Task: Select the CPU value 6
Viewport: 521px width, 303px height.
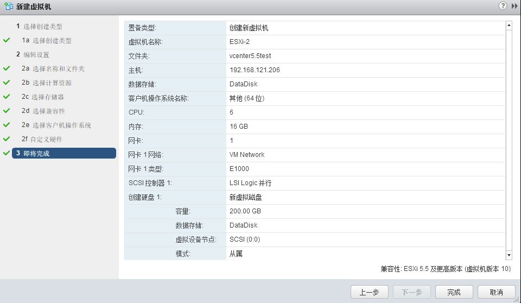Action: [x=231, y=112]
